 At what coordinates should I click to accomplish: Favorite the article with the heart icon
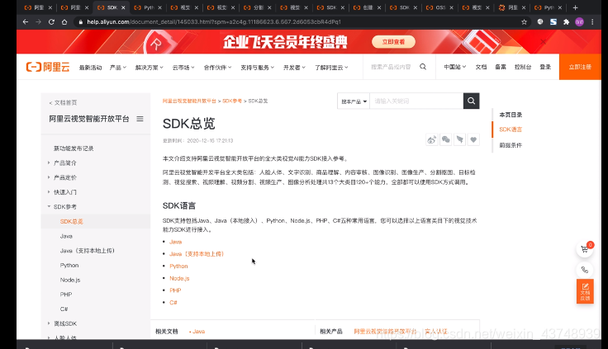tap(473, 139)
